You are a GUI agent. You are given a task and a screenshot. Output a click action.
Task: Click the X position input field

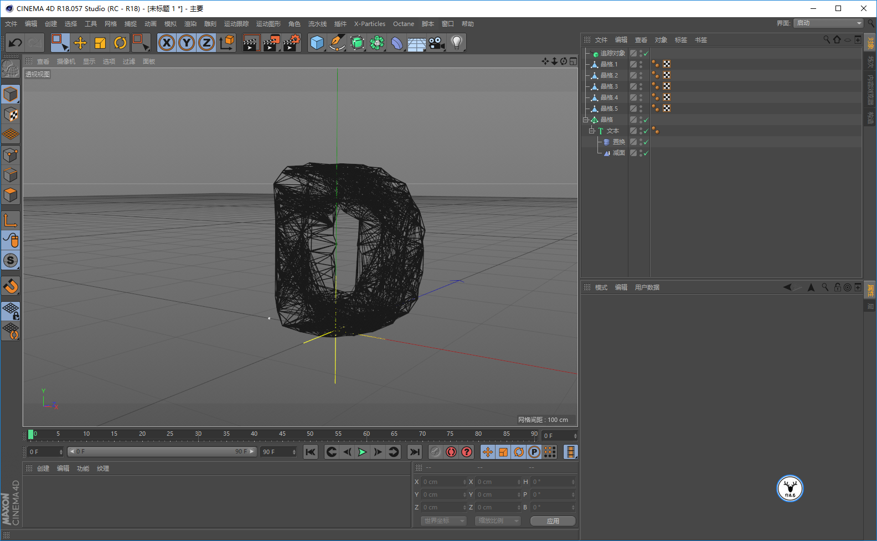click(x=443, y=482)
